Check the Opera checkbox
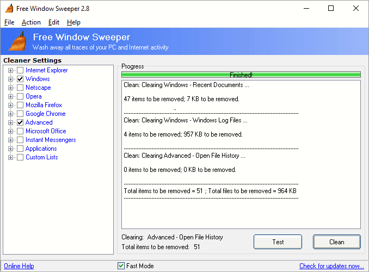 coord(20,96)
